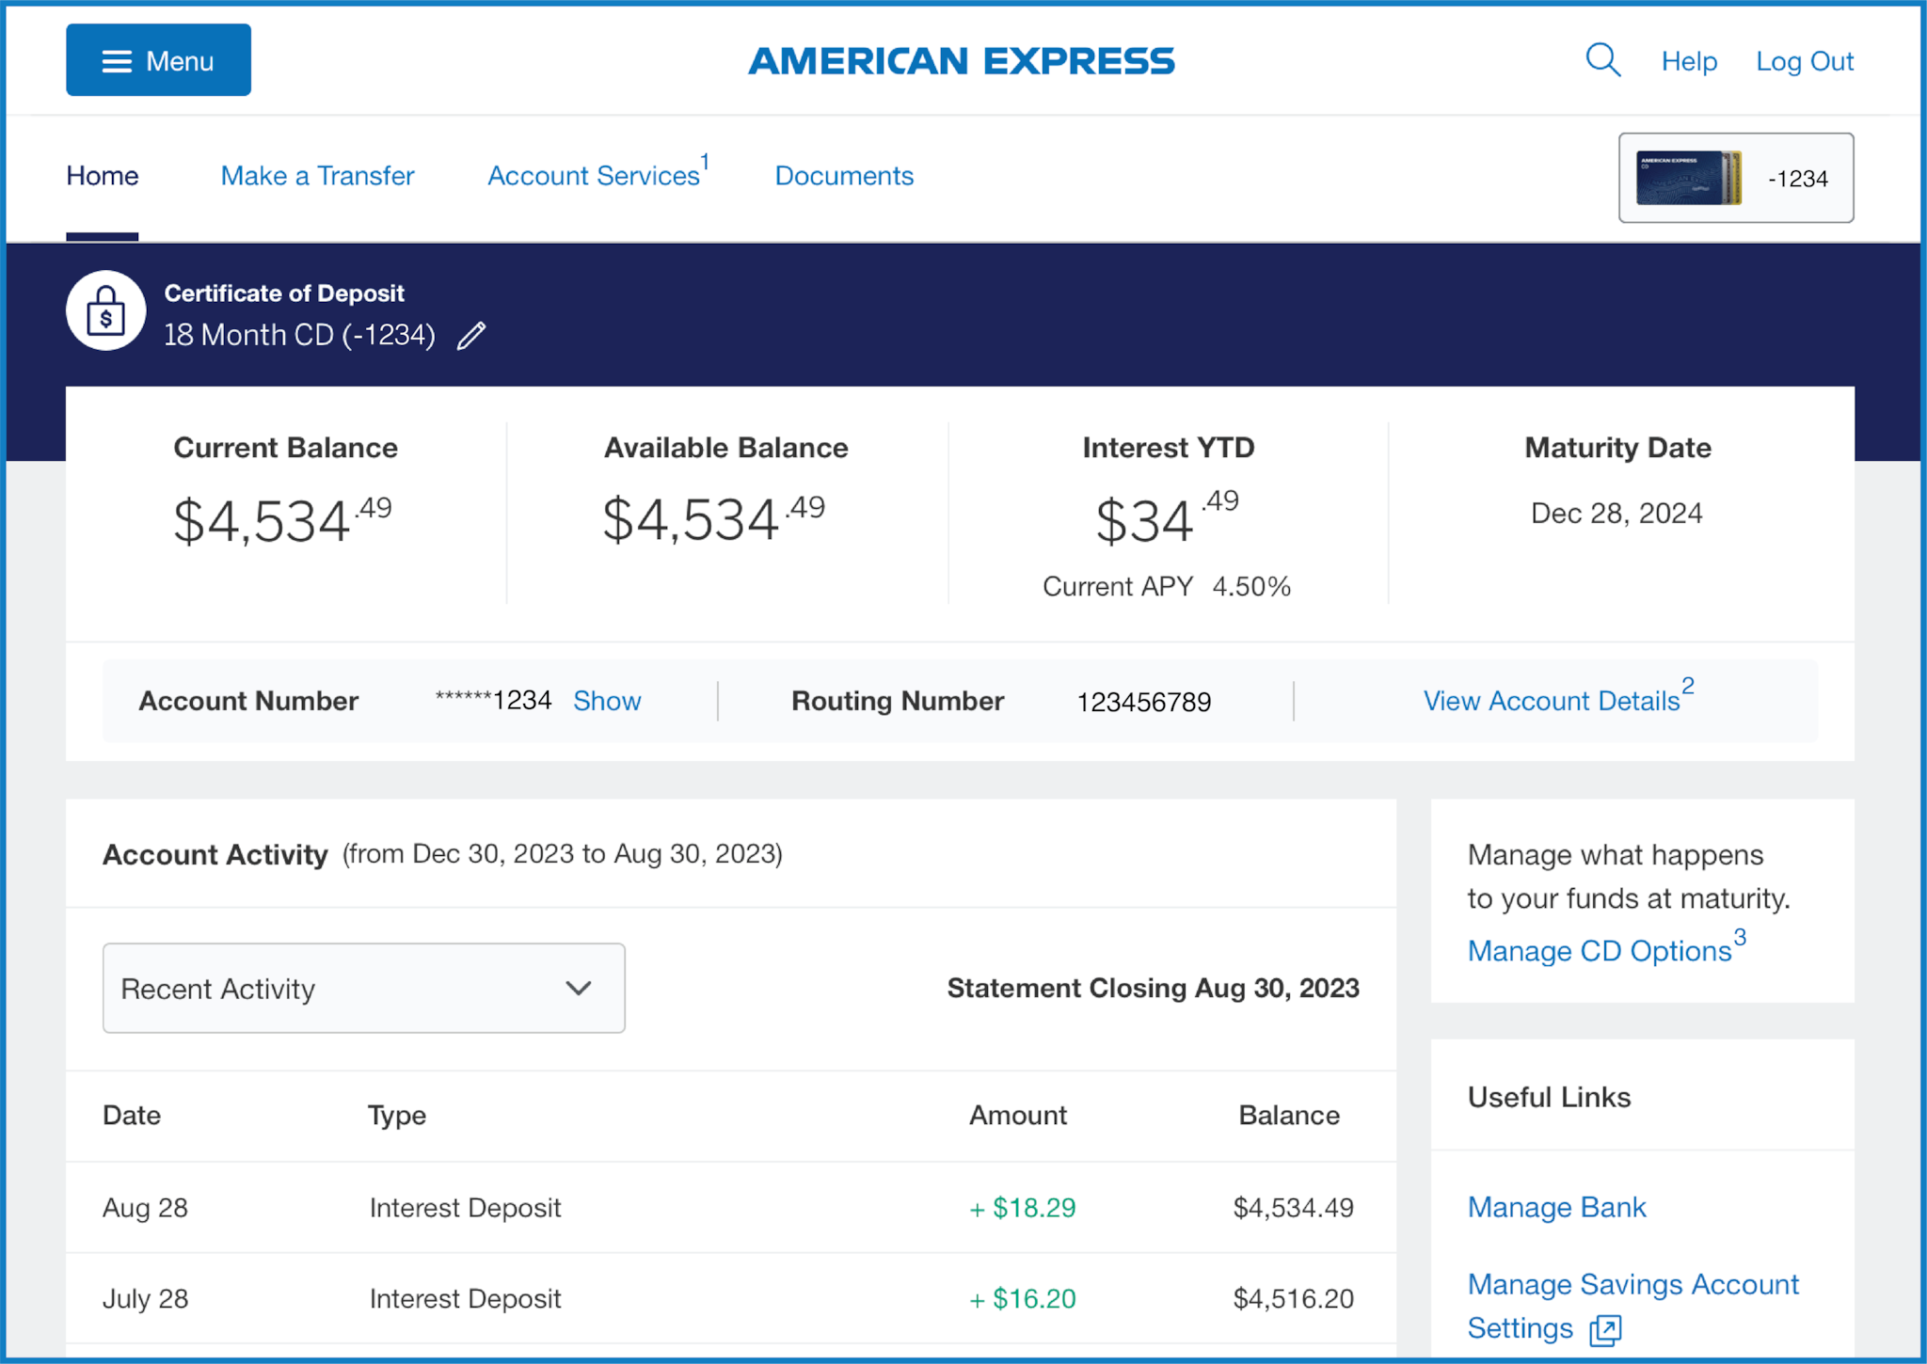1927x1364 pixels.
Task: Open the Documents tab
Action: coord(843,176)
